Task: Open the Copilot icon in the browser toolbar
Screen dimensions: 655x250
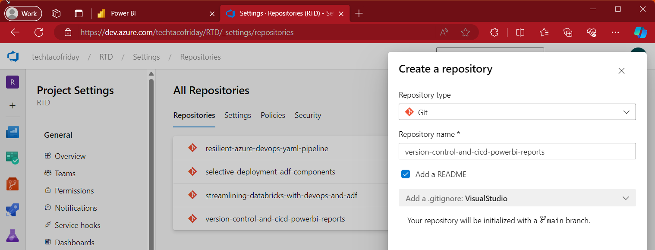Action: click(x=640, y=32)
